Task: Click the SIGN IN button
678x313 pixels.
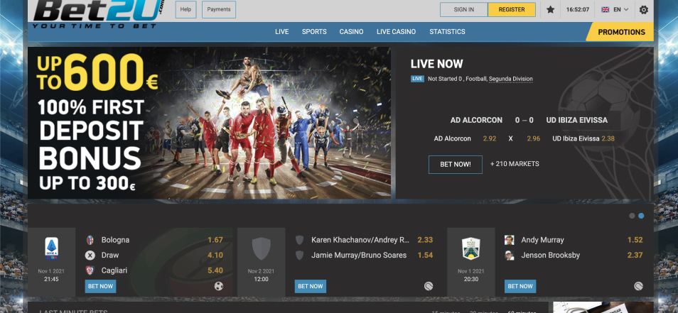Action: tap(463, 9)
